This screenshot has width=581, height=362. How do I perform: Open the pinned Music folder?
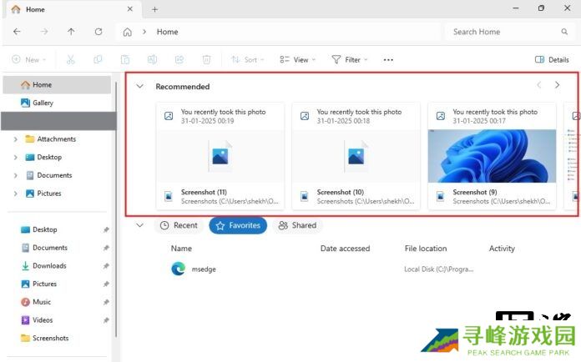(36, 302)
